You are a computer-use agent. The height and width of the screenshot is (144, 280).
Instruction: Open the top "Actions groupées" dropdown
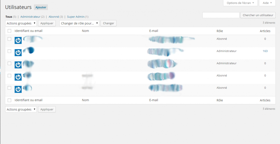[21, 23]
